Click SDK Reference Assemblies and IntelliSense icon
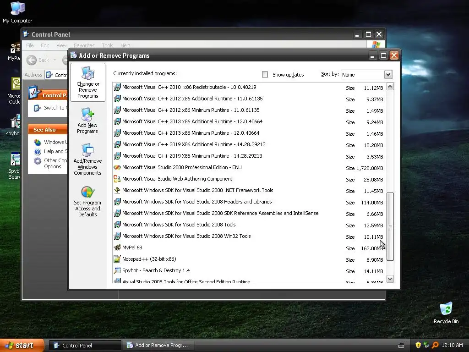The height and width of the screenshot is (352, 469). [x=117, y=213]
